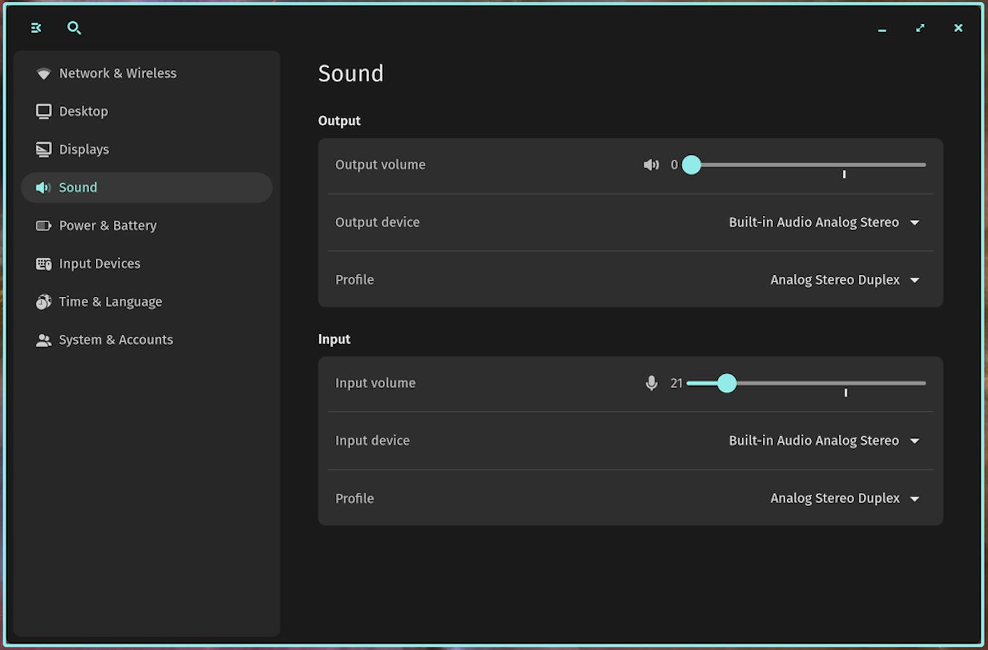This screenshot has height=650, width=988.
Task: Click the speaker icon next to Sound
Action: pos(43,187)
